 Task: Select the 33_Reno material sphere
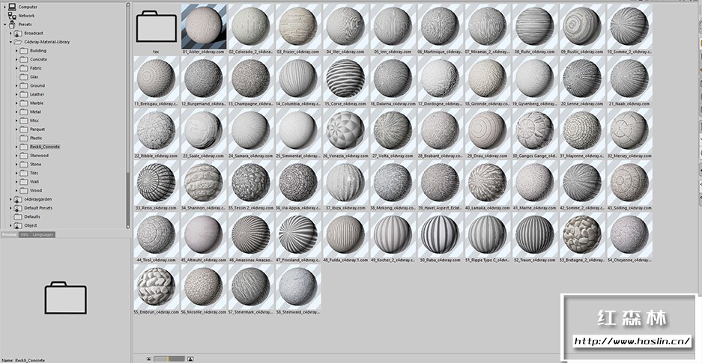(x=157, y=182)
